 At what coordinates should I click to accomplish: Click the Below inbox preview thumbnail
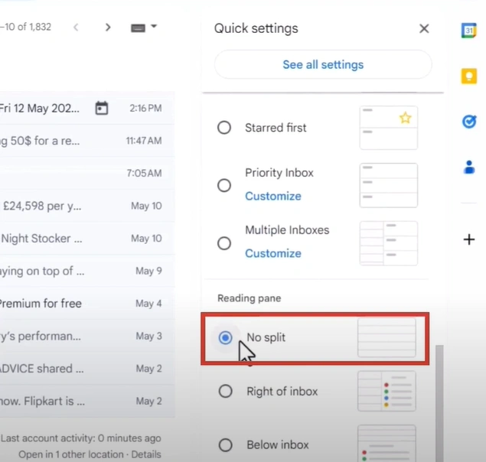click(x=387, y=444)
